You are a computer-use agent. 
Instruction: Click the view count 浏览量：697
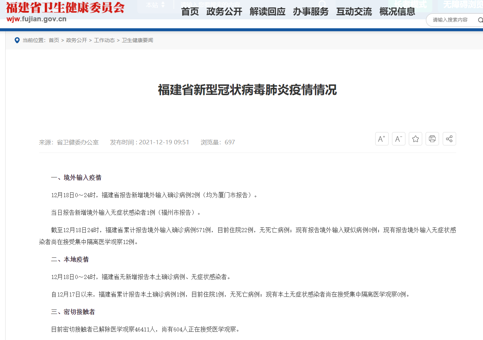pos(218,142)
